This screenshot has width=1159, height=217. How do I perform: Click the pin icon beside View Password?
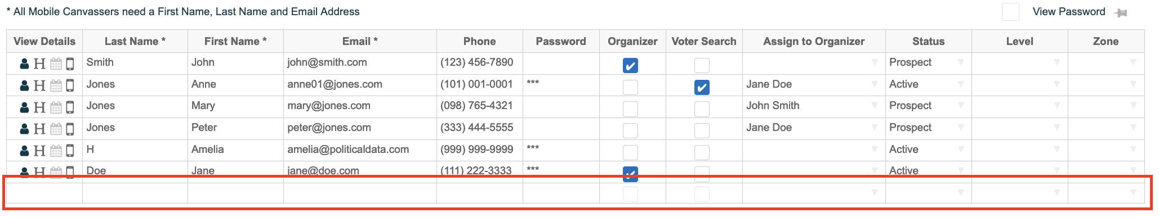1121,13
